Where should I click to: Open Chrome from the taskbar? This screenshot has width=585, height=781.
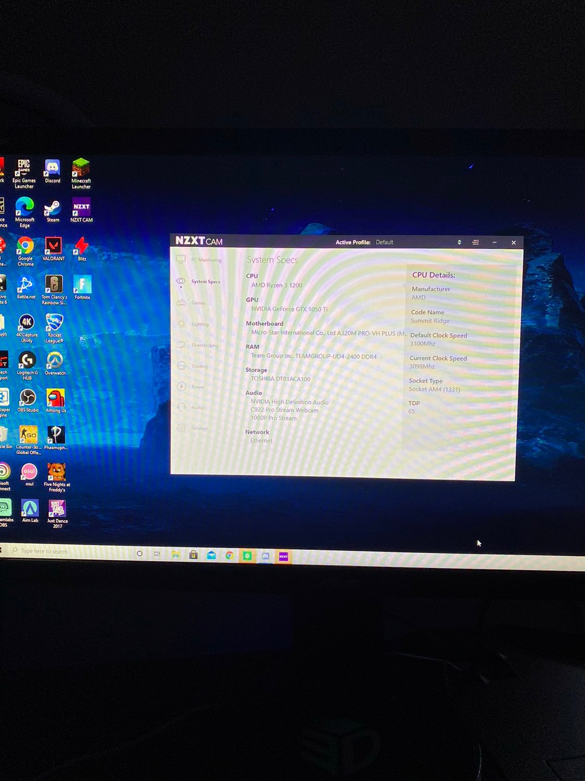(x=229, y=556)
